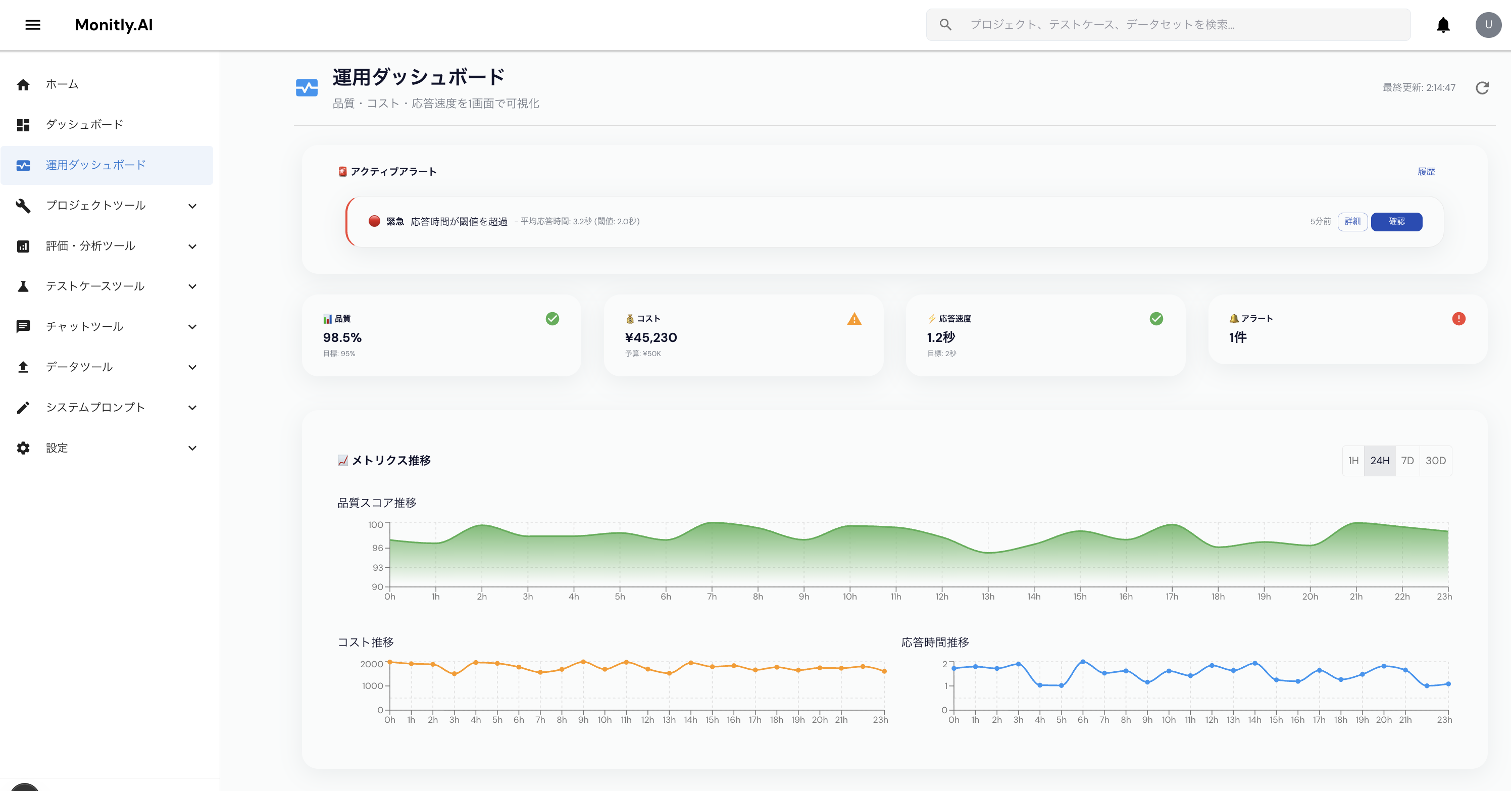This screenshot has width=1511, height=791.
Task: Open the ダッシュボード sidebar icon
Action: [23, 124]
